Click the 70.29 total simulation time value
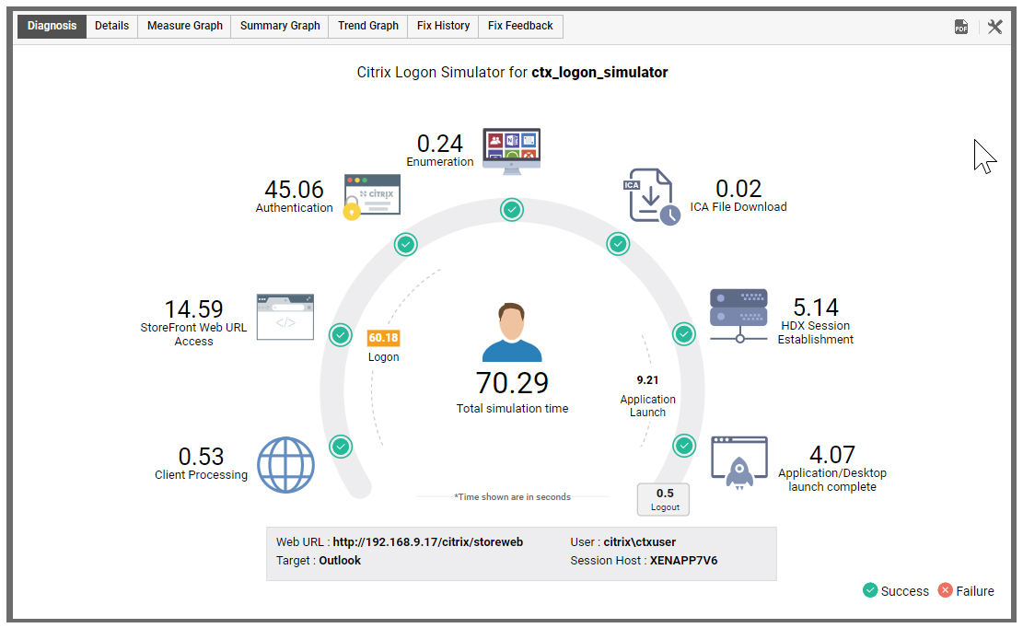1023x628 pixels. coord(512,383)
